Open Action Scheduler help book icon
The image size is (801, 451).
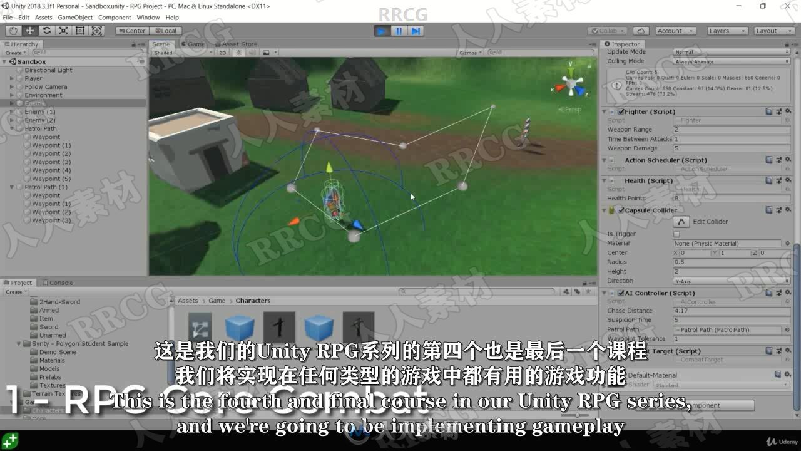(x=769, y=160)
